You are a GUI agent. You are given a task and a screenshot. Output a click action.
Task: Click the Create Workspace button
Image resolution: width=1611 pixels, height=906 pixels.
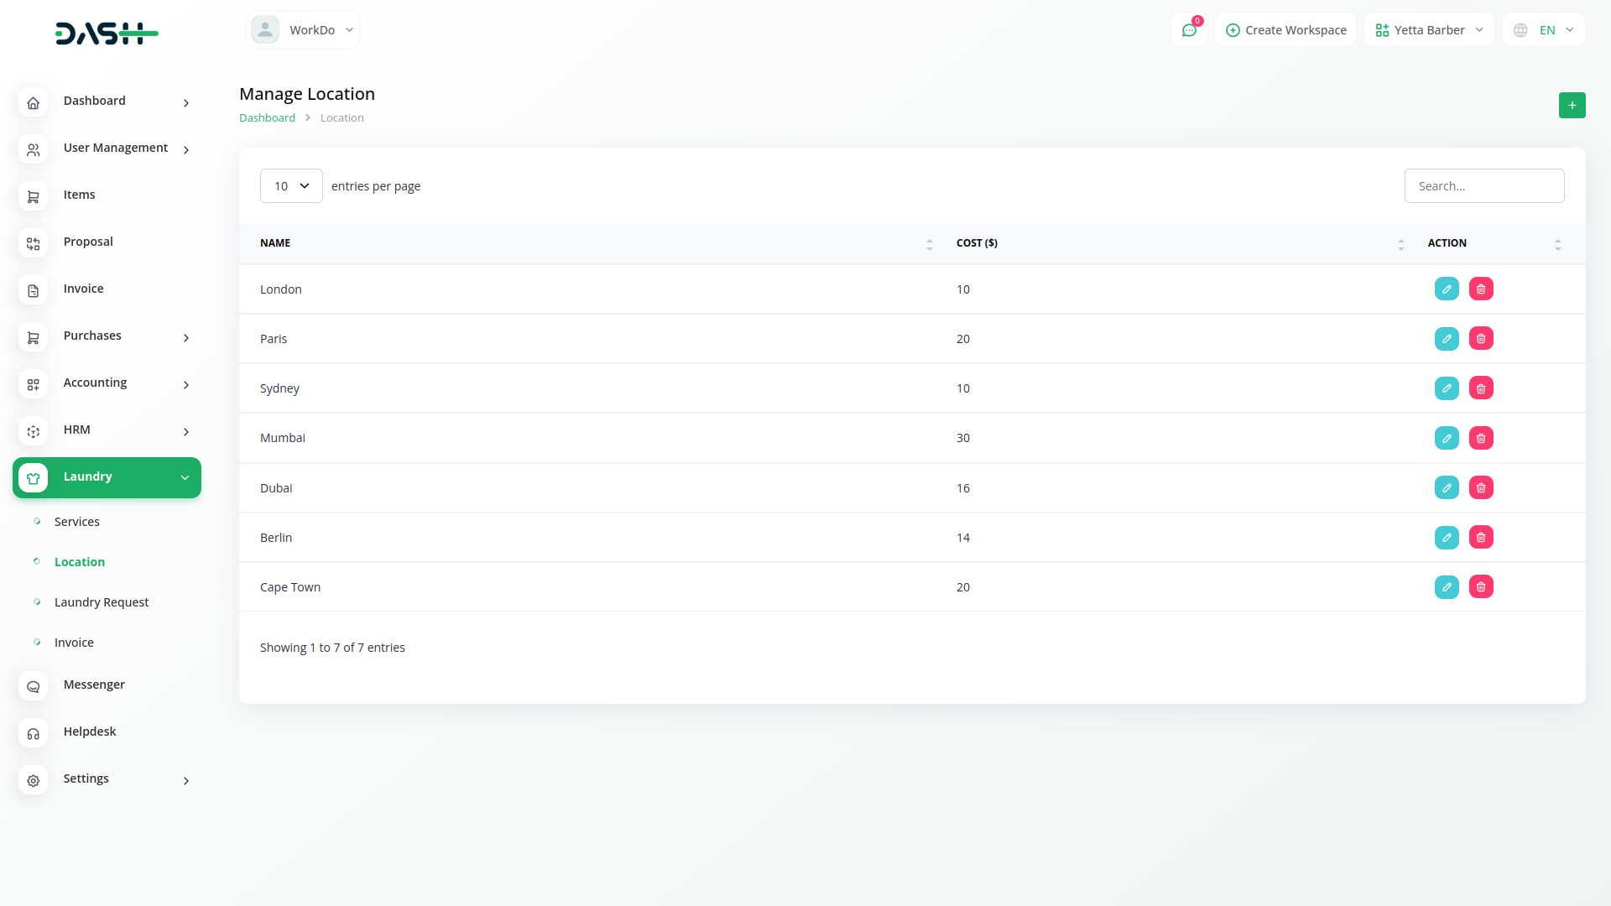[x=1285, y=30]
